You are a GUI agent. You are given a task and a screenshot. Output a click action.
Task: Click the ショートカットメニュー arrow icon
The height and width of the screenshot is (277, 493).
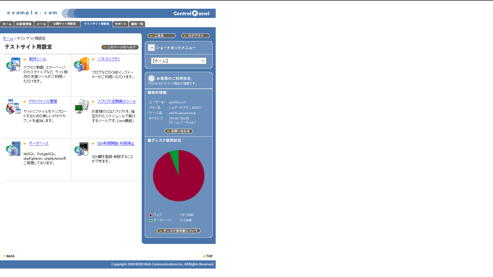tap(151, 47)
